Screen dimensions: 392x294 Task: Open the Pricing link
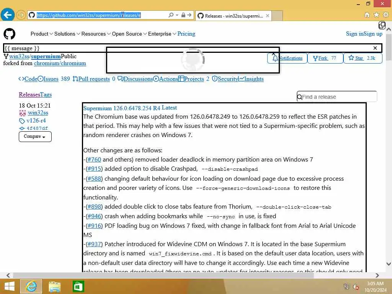pyautogui.click(x=186, y=34)
